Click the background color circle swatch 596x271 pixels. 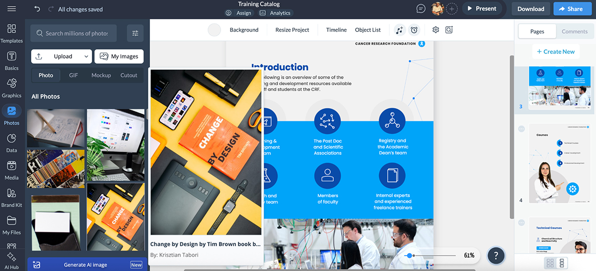tap(214, 30)
